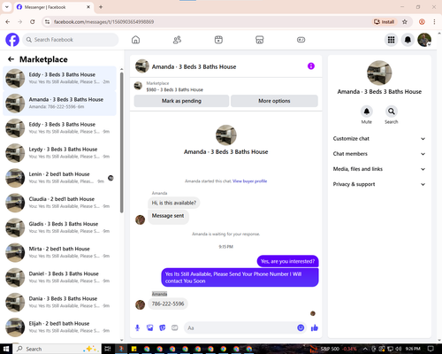View site information icon in address bar
The height and width of the screenshot is (354, 442).
(x=47, y=22)
